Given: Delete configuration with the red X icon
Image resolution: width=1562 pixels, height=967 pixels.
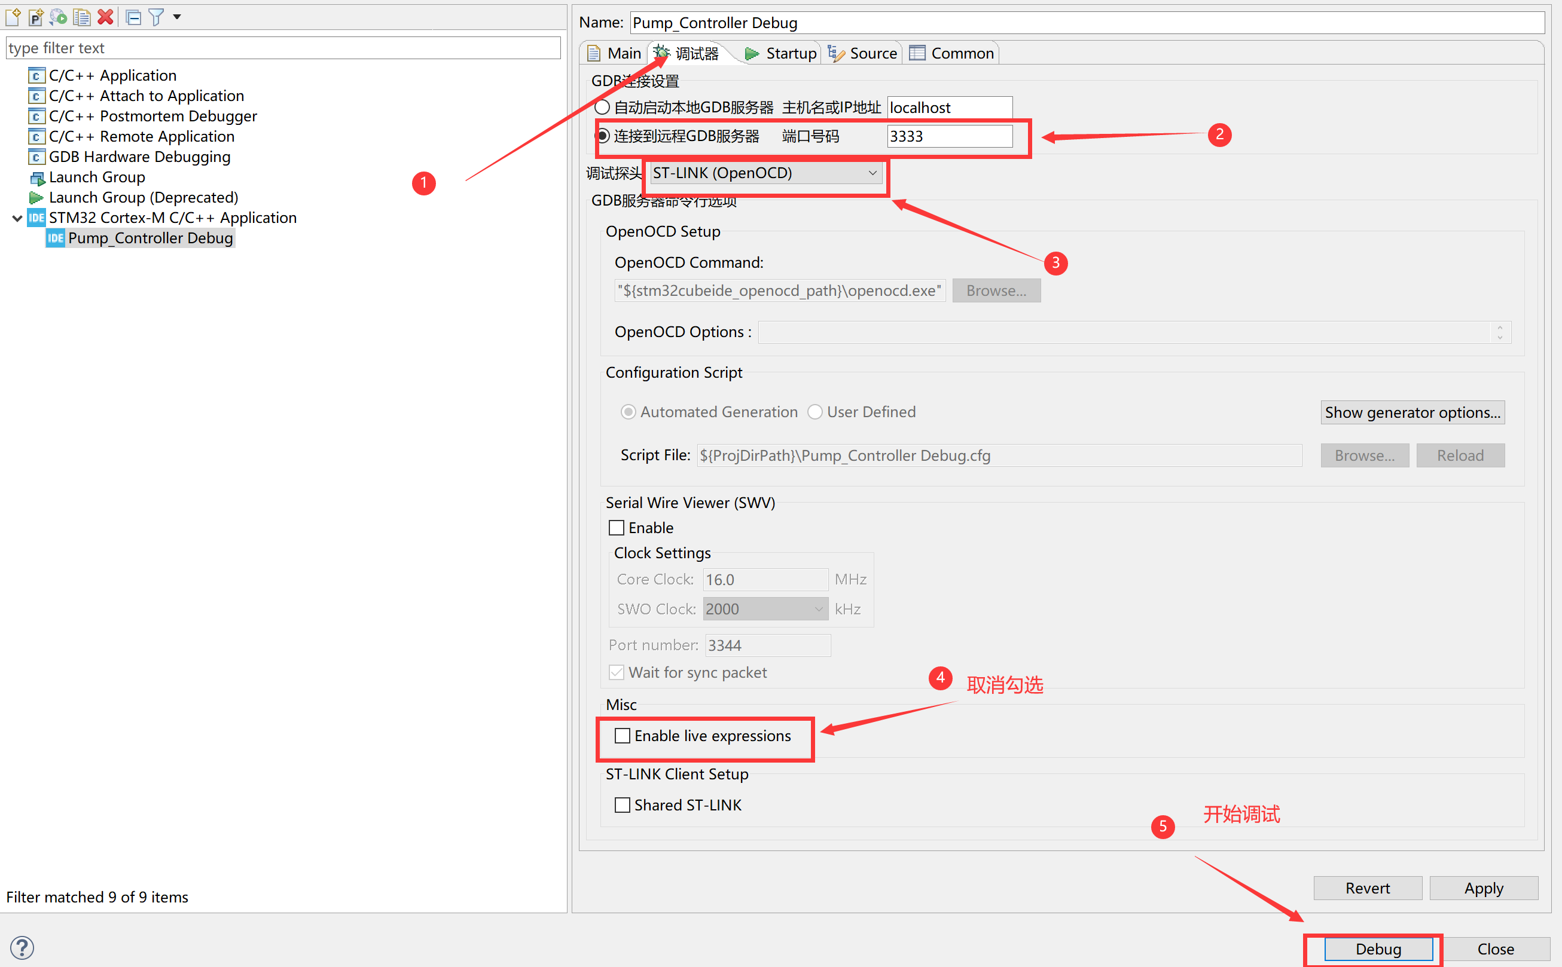Looking at the screenshot, I should pos(106,17).
